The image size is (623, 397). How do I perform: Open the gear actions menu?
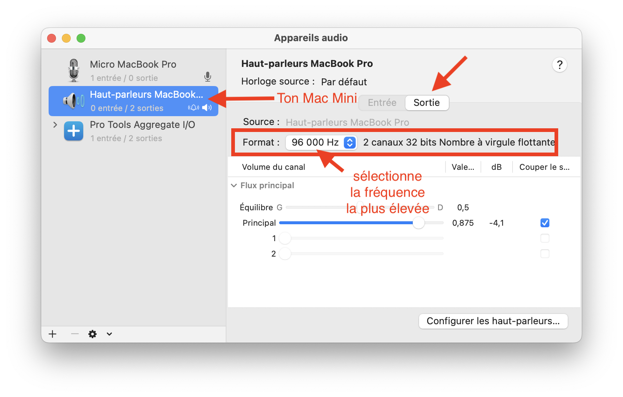point(92,334)
